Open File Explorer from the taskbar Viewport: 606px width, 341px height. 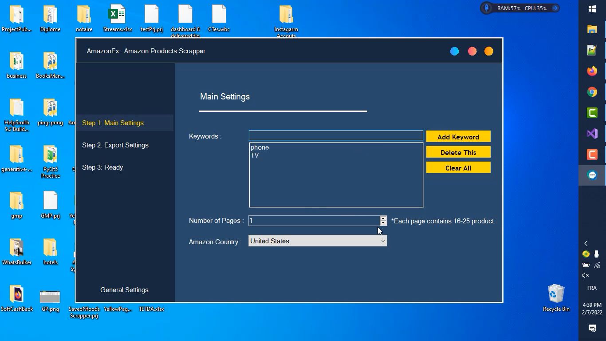click(x=592, y=29)
